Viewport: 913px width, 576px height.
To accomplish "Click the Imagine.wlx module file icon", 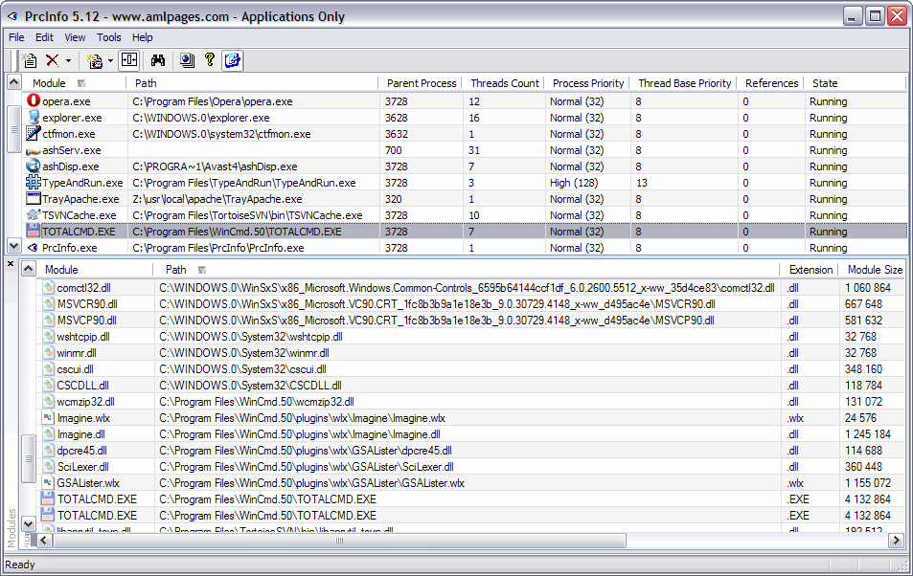I will click(48, 418).
